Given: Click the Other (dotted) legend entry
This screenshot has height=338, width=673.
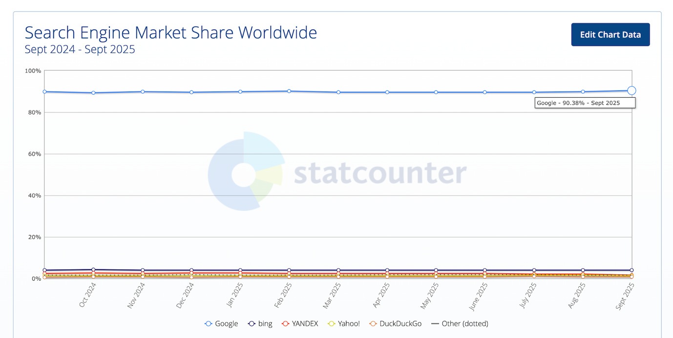Looking at the screenshot, I should click(460, 323).
